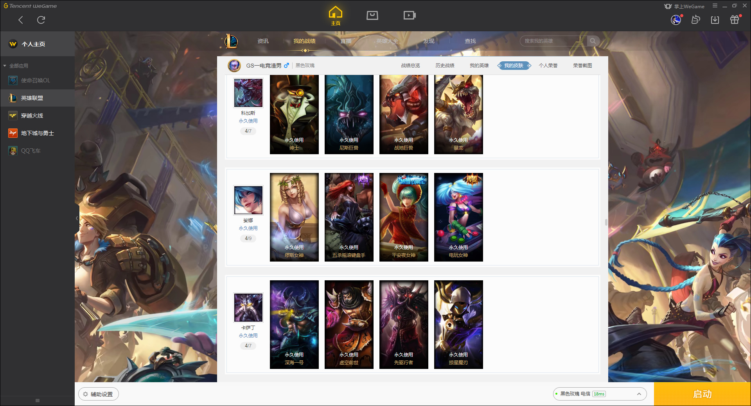Open the 尼斯巨兽 skin card
The image size is (751, 406).
(349, 114)
